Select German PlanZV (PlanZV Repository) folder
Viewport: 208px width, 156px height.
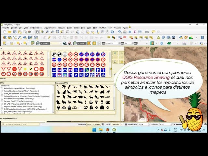coord(18,101)
